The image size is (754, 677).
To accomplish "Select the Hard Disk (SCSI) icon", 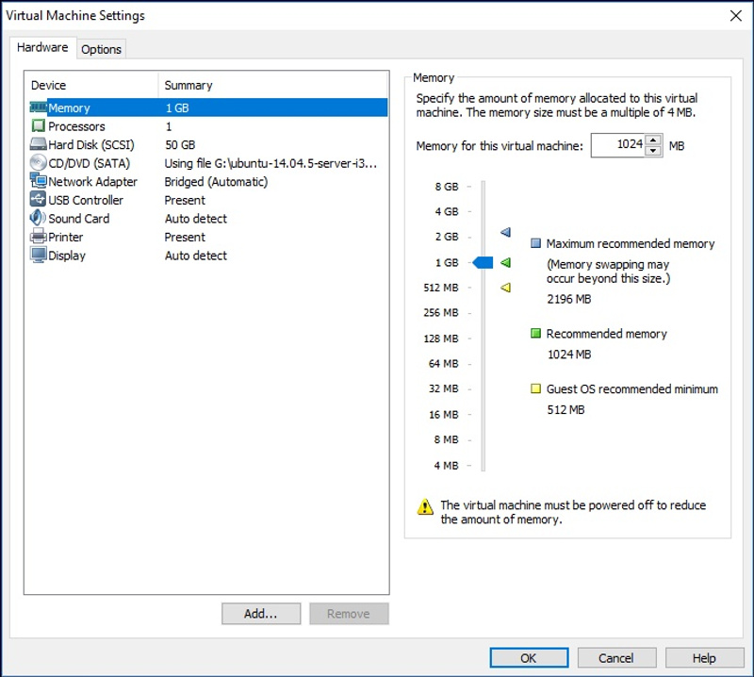I will click(x=39, y=144).
